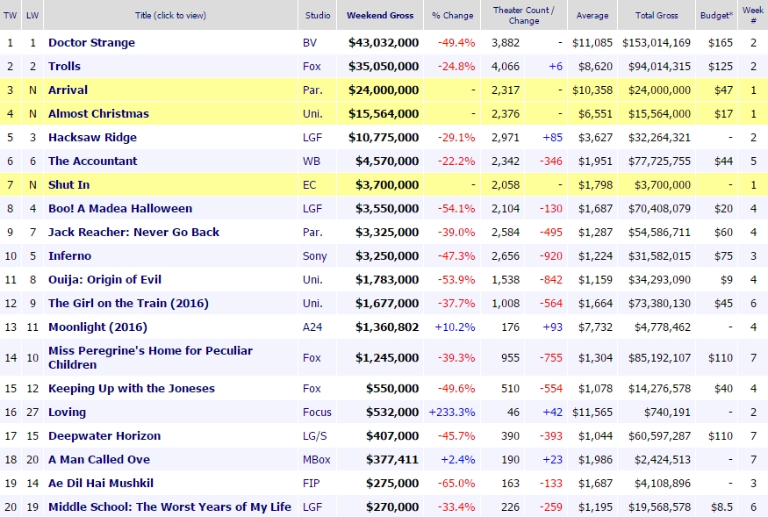Click the -65.0% change value
This screenshot has width=768, height=517.
point(456,483)
